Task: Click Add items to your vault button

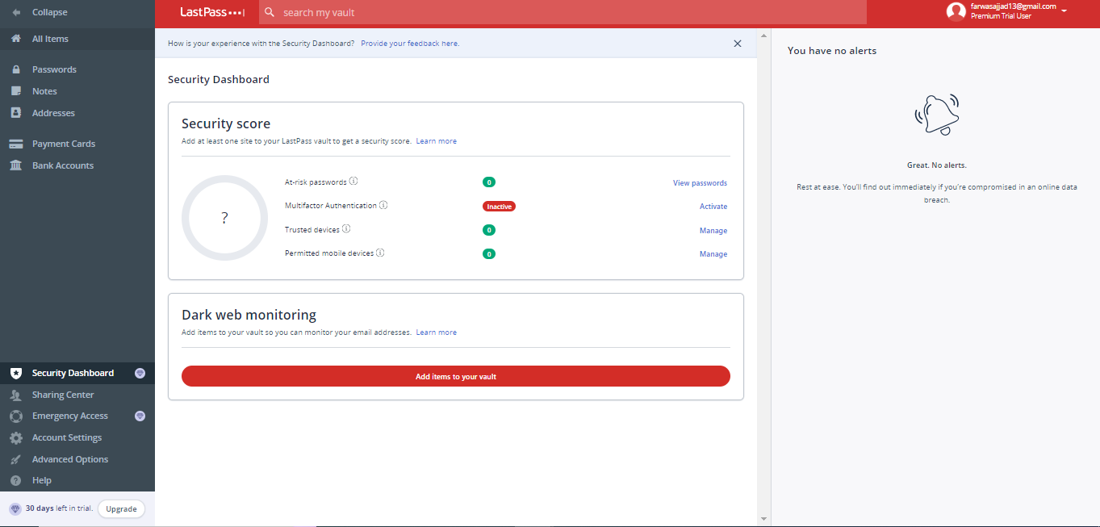Action: coord(456,376)
